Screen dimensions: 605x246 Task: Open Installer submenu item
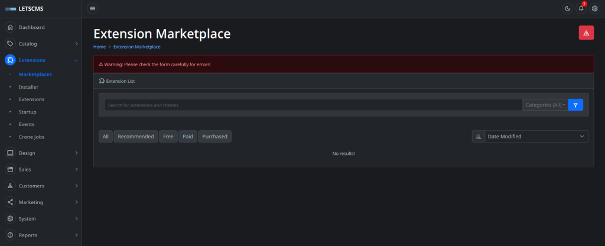tap(28, 87)
